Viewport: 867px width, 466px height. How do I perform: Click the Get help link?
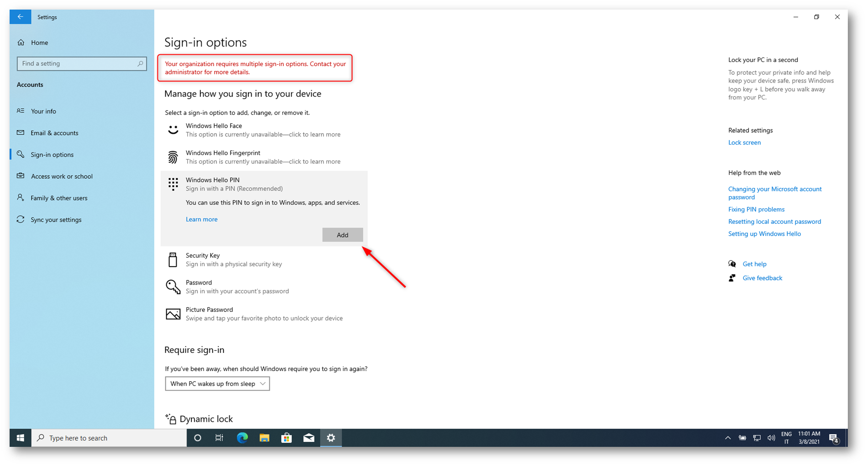[x=754, y=264]
